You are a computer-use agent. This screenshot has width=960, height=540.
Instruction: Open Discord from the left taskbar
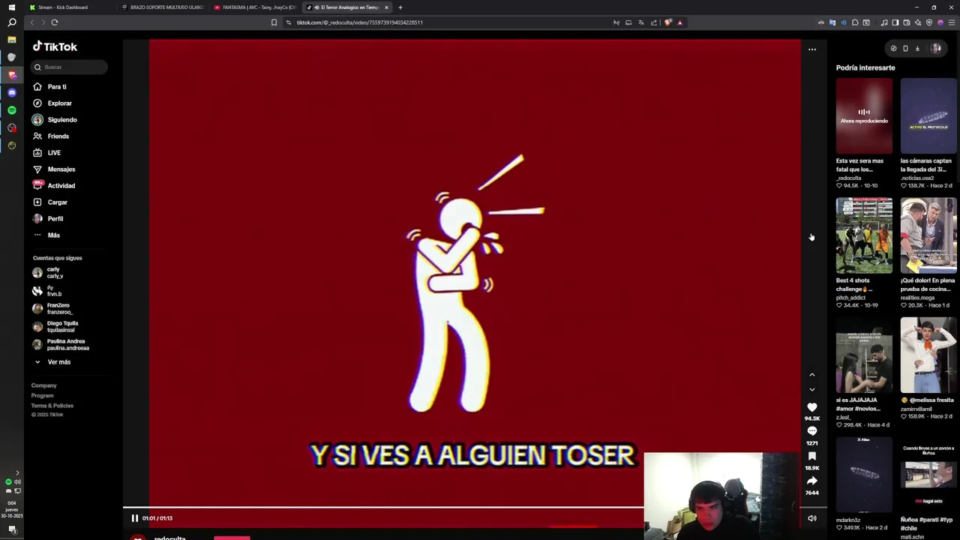coord(11,92)
